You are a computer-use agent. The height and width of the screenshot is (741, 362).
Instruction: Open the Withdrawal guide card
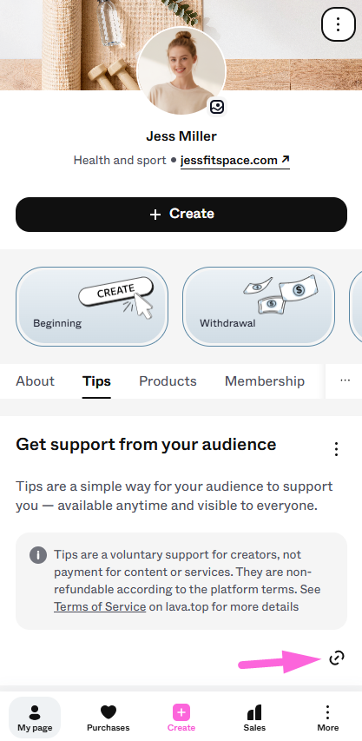pyautogui.click(x=259, y=307)
